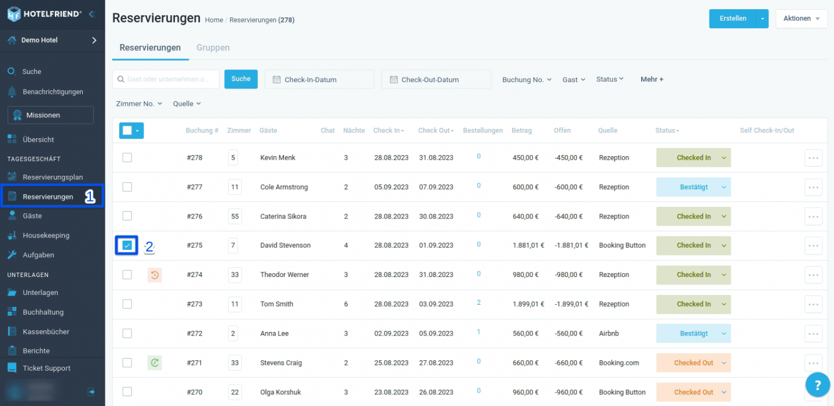834x406 pixels.
Task: Open the Benachrichtigungen bell icon
Action: coord(12,91)
